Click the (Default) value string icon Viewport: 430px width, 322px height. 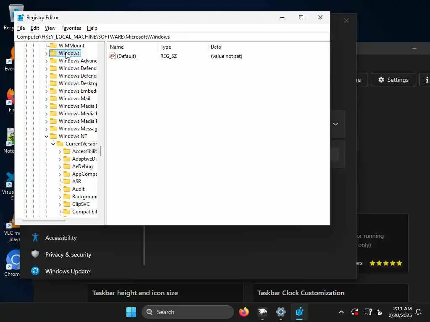click(113, 56)
